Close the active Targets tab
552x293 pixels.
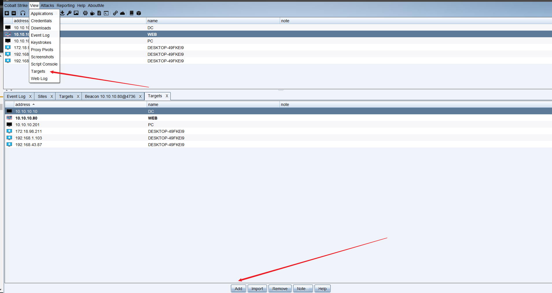[167, 96]
